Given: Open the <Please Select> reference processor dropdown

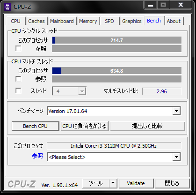Looking at the screenshot, I should coord(176,157).
